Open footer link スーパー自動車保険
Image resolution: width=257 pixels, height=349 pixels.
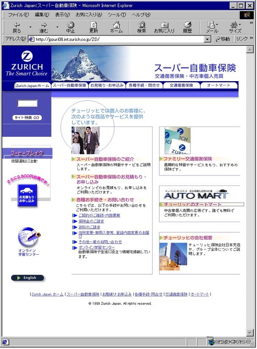point(83,294)
